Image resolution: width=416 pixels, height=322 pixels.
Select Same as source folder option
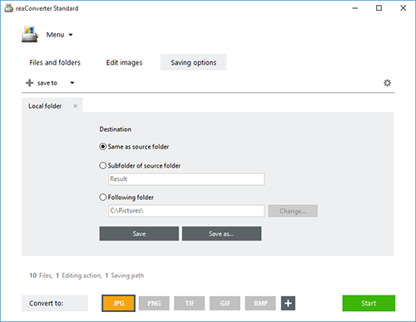point(103,147)
